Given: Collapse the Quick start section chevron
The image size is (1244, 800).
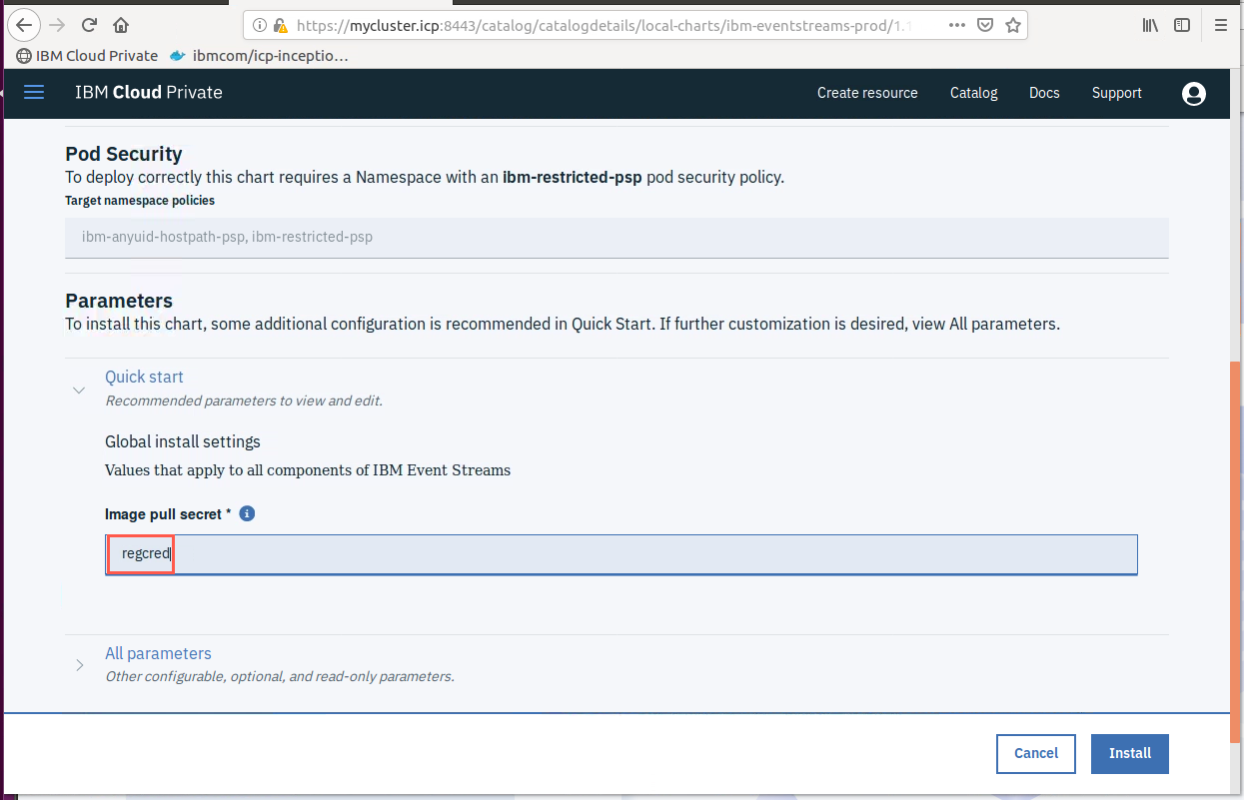Looking at the screenshot, I should (x=79, y=391).
